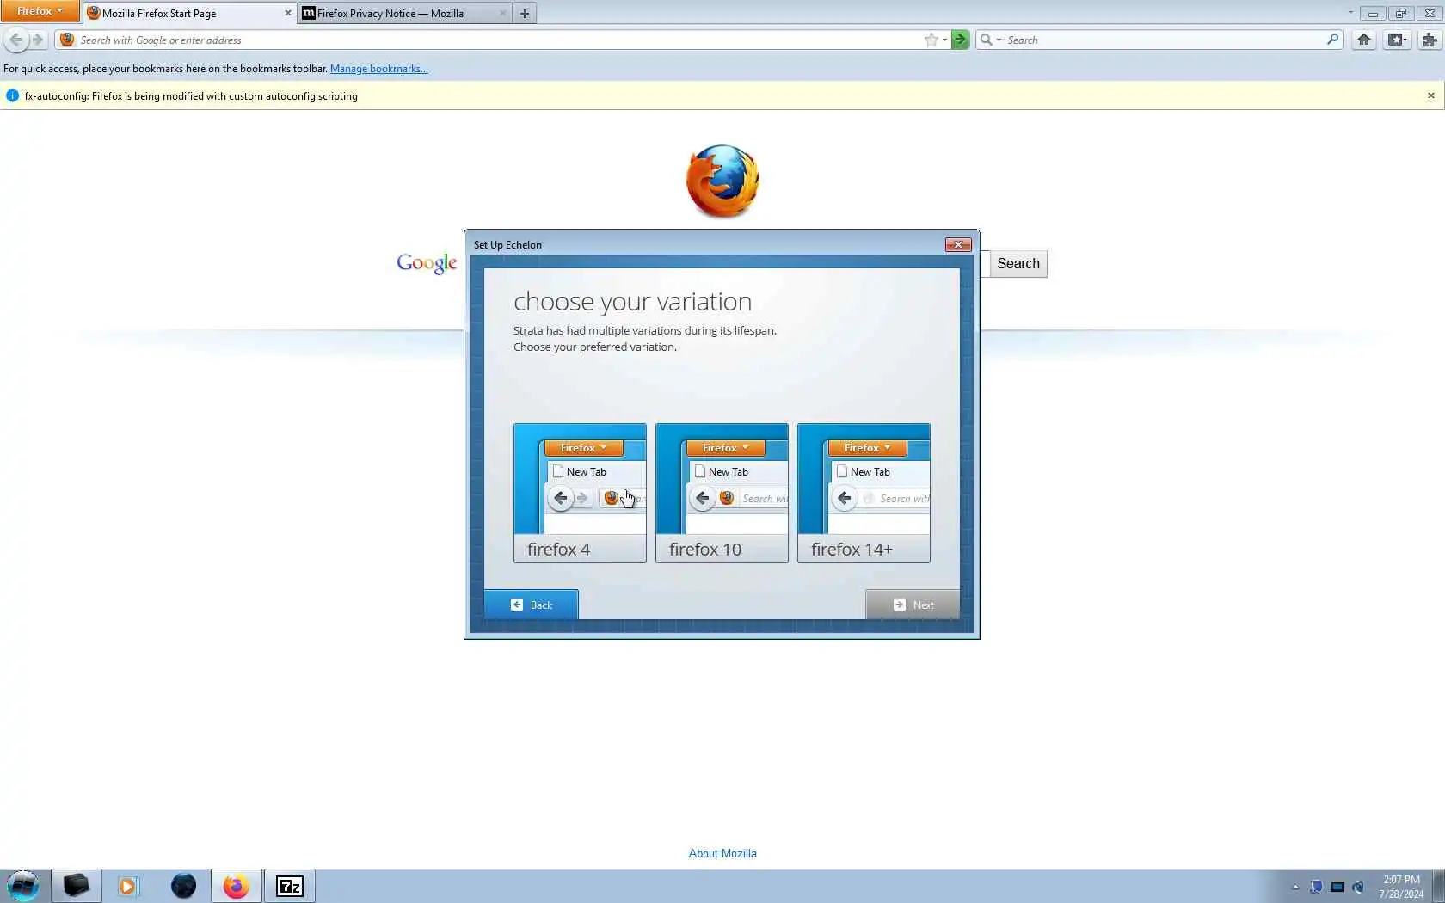Click the green Go arrow button
1445x903 pixels.
click(x=960, y=40)
